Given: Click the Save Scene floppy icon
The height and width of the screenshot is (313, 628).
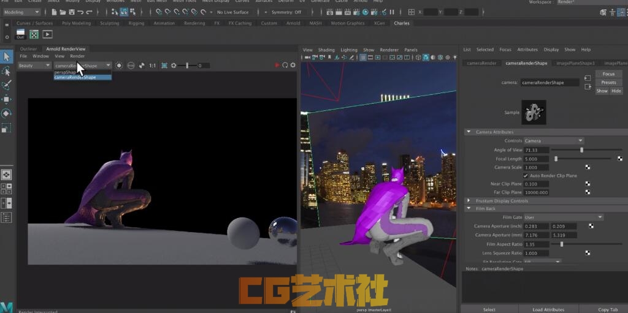Looking at the screenshot, I should 72,12.
